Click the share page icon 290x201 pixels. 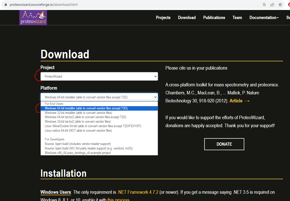click(272, 5)
